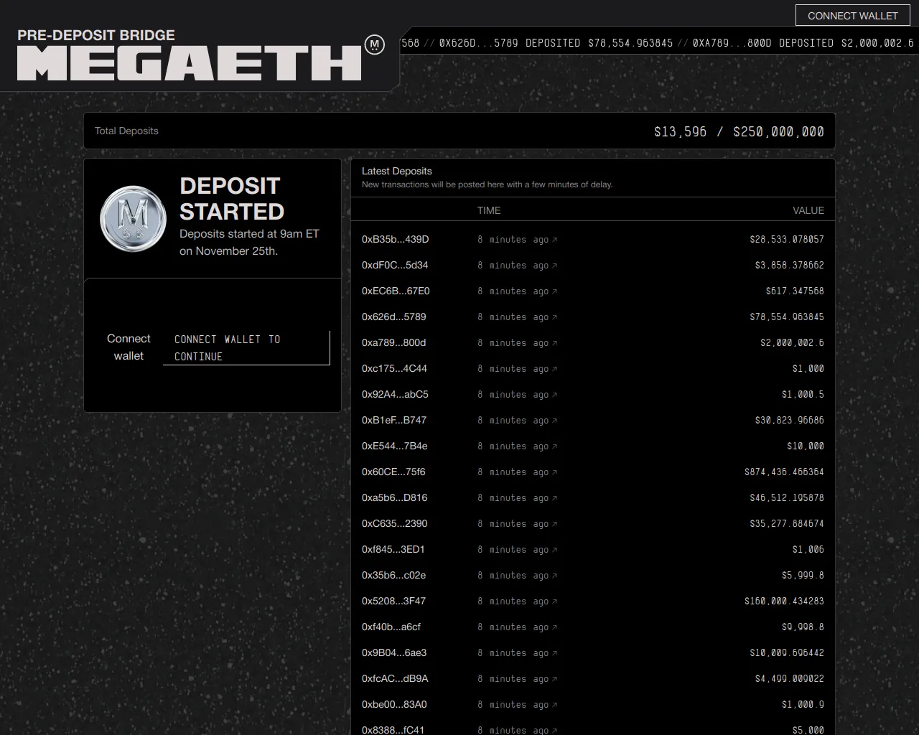Click the $617.347568 deposit value
This screenshot has height=735, width=919.
pos(795,291)
